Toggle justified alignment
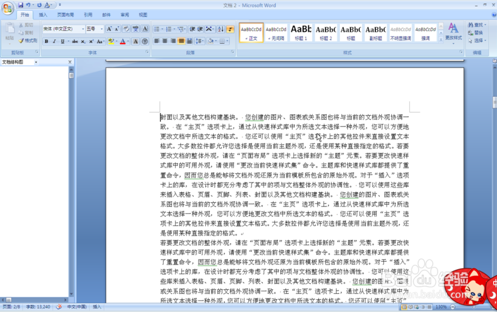 181,41
